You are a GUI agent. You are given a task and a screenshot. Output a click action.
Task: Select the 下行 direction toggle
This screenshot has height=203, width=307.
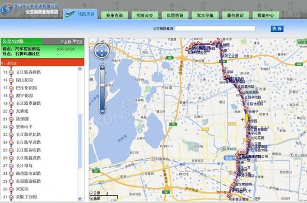[x=78, y=41]
